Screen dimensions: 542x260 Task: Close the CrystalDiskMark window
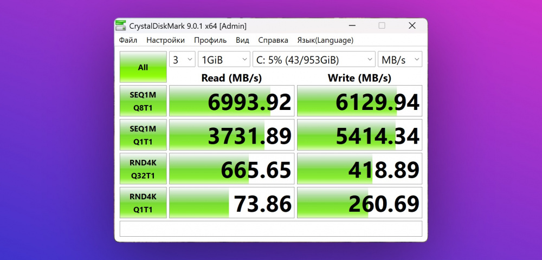[x=412, y=26]
